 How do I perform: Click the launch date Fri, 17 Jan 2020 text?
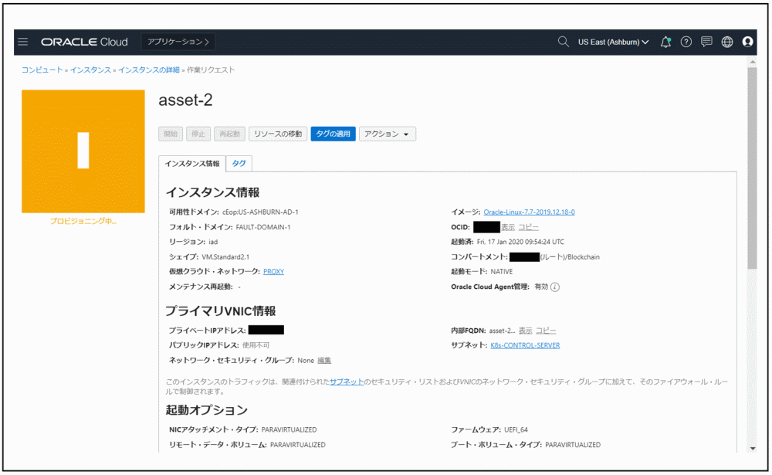(520, 242)
